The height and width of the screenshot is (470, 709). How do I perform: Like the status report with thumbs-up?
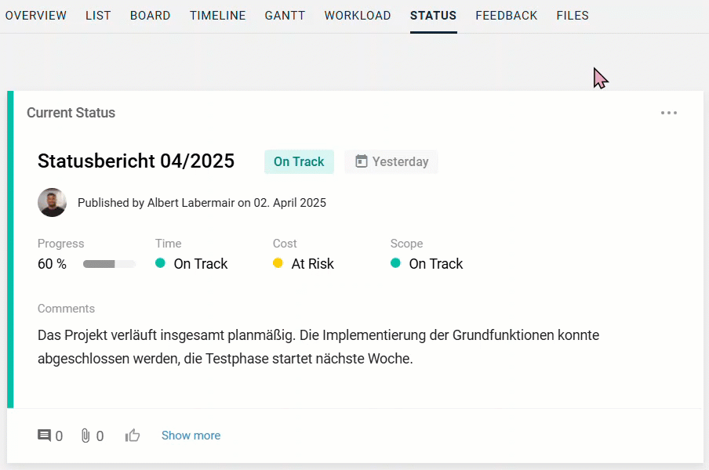(133, 436)
